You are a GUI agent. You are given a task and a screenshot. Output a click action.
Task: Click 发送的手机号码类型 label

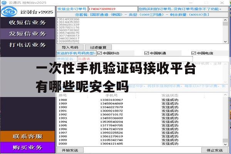coord(76,53)
